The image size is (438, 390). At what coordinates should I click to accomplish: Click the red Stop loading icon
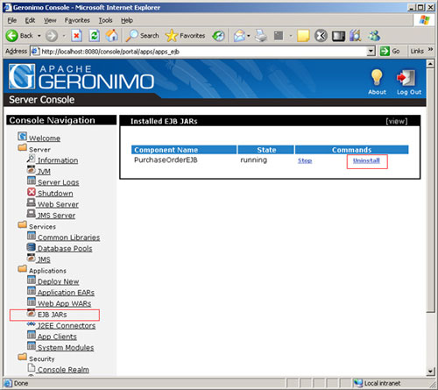click(76, 36)
